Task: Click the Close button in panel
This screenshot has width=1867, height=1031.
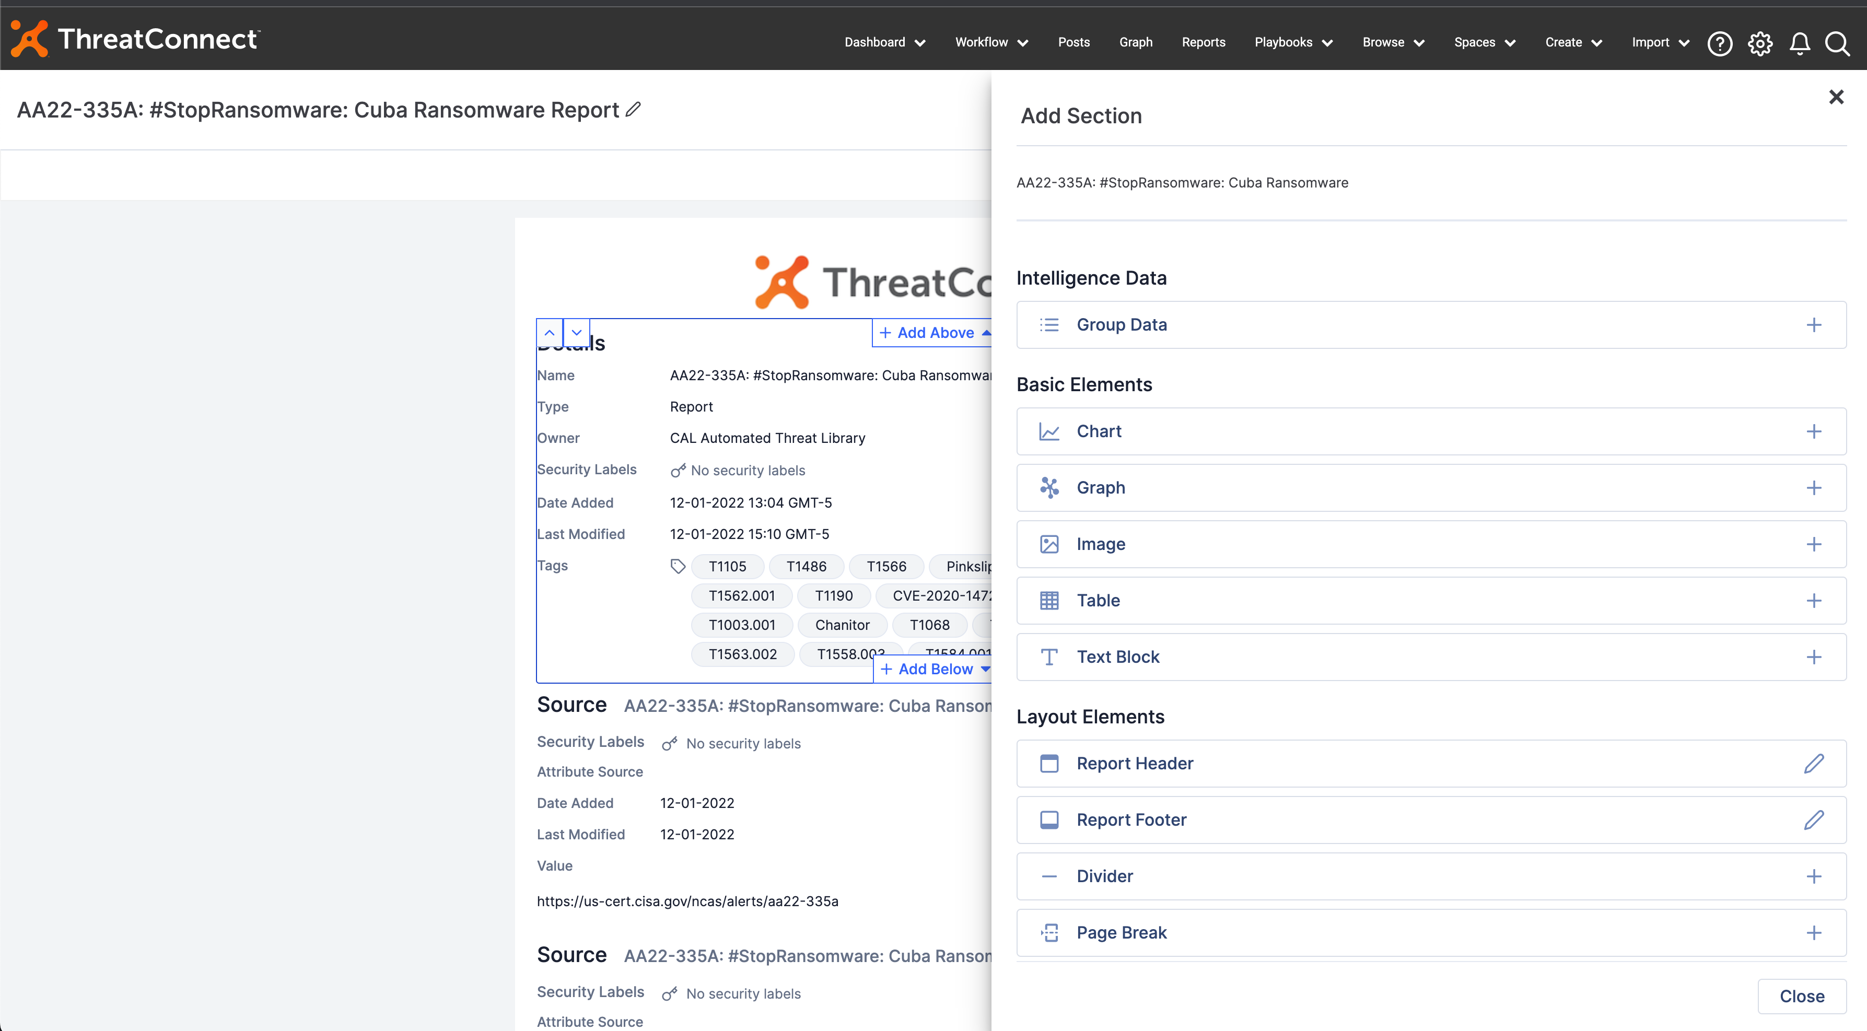Action: [1802, 996]
